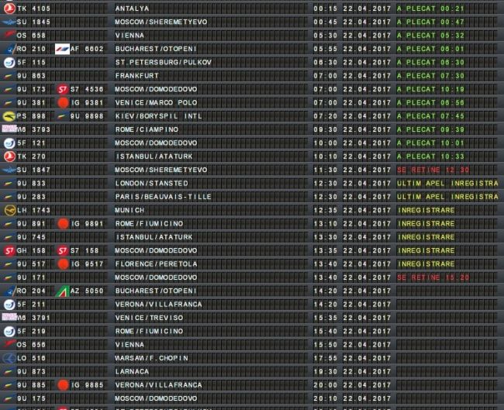Select flight number 9U 171
504x410 pixels.
pyautogui.click(x=31, y=277)
